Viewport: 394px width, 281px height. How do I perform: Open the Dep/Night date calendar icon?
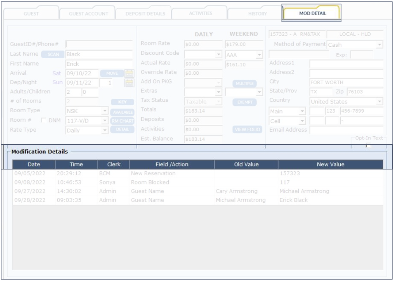coord(130,83)
